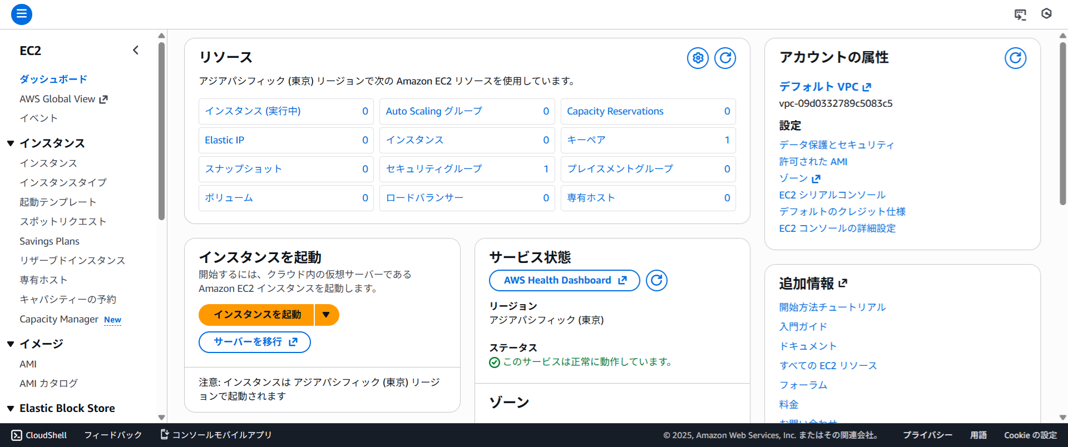Collapse the イメージ sidebar section
The image size is (1068, 447).
11,344
